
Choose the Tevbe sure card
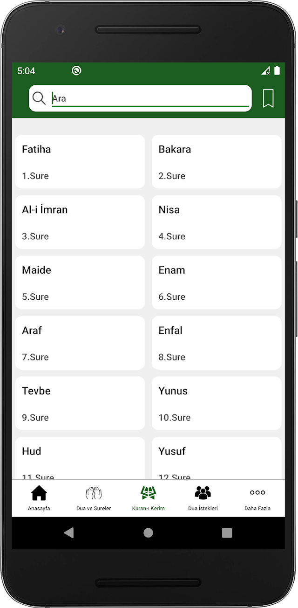(80, 403)
